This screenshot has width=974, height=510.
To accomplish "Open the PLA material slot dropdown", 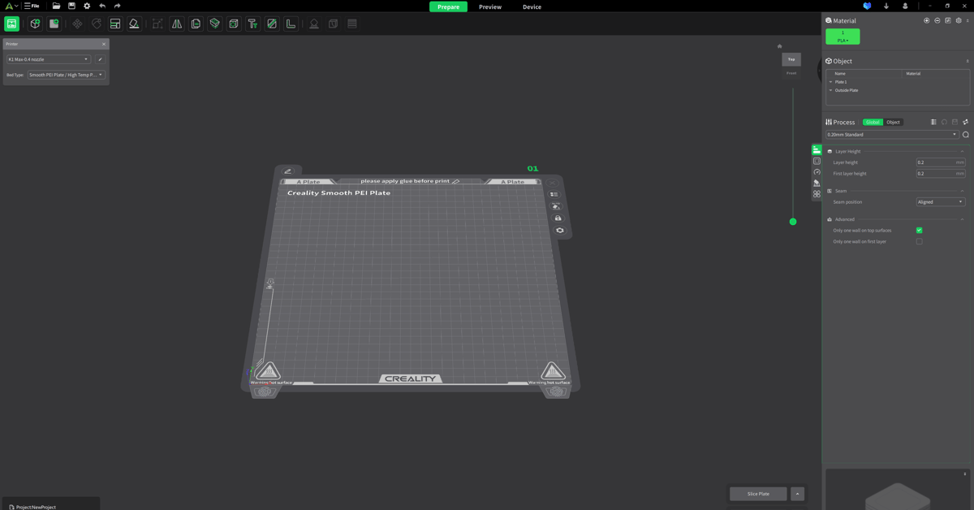I will pos(843,37).
